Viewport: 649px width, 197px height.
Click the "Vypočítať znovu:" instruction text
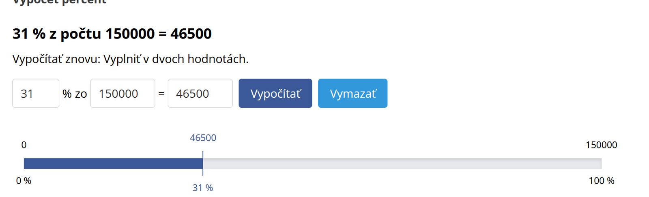coord(56,59)
